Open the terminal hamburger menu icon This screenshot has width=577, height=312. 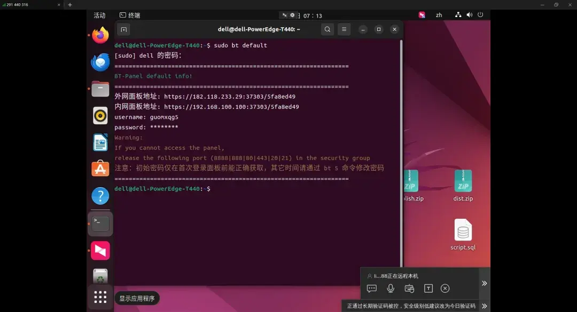point(344,29)
